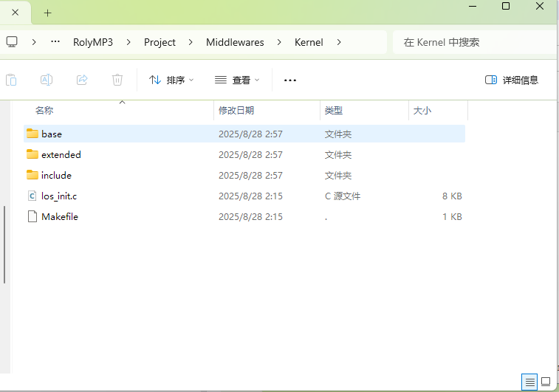Expand the hidden path ellipsis in breadcrumb

[55, 42]
